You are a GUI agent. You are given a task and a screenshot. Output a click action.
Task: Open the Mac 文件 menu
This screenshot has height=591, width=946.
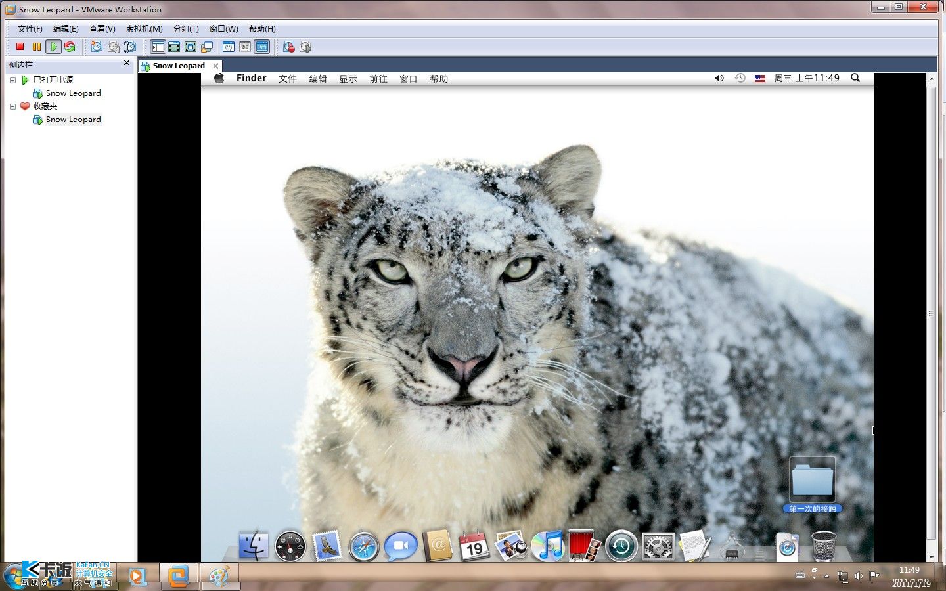pyautogui.click(x=288, y=79)
